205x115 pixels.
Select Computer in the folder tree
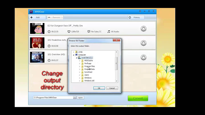[82, 55]
